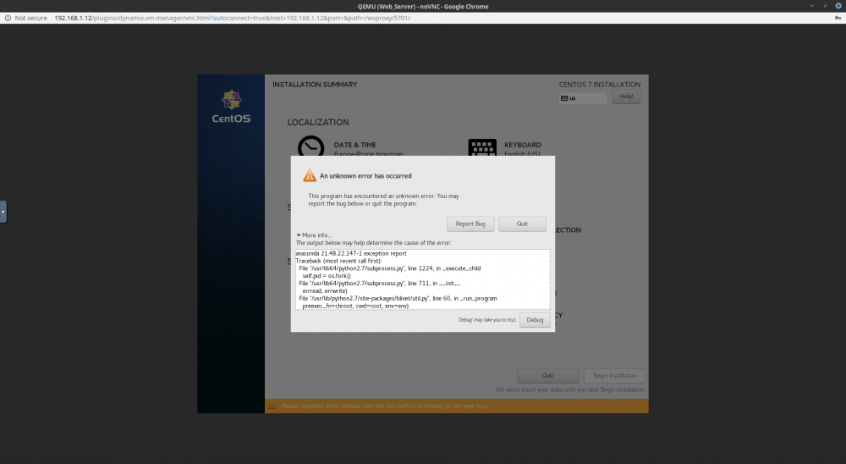846x464 pixels.
Task: Click the 'An unknown error has occurred' heading
Action: (365, 175)
